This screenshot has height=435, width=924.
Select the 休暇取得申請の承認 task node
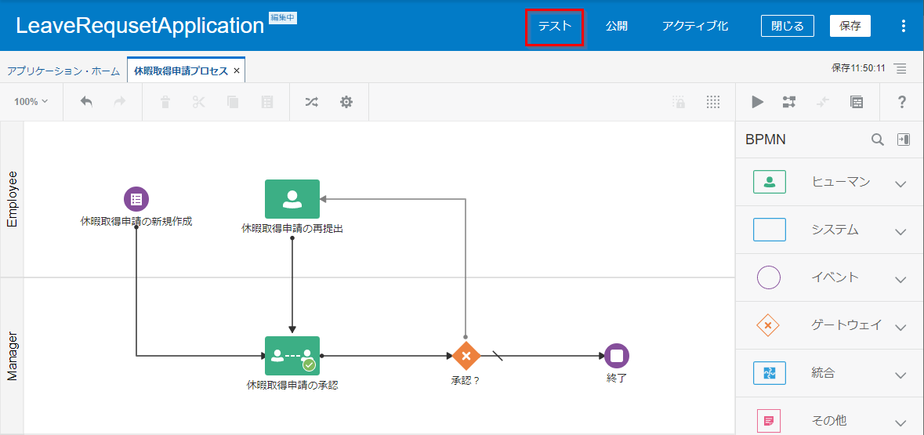click(x=292, y=356)
